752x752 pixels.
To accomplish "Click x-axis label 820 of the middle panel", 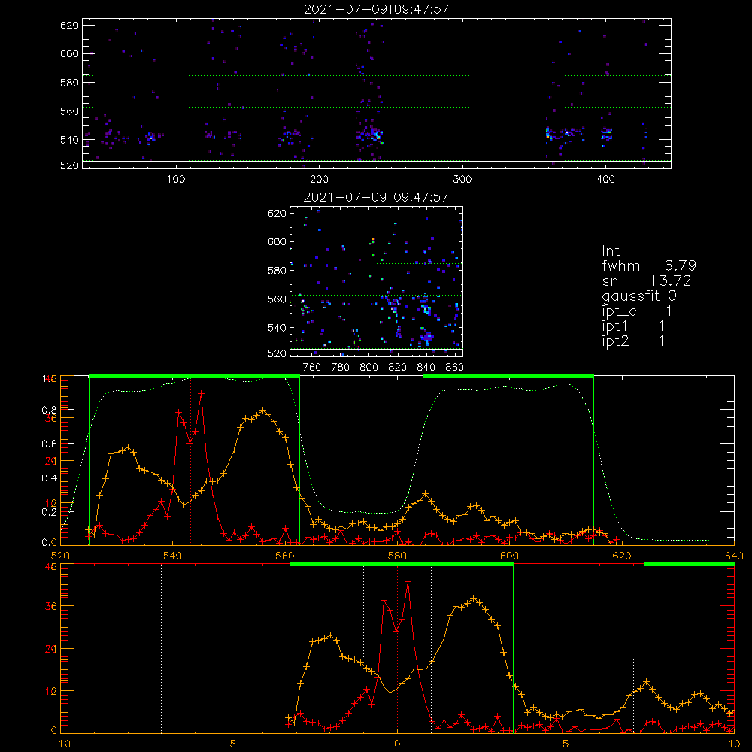I will [398, 368].
